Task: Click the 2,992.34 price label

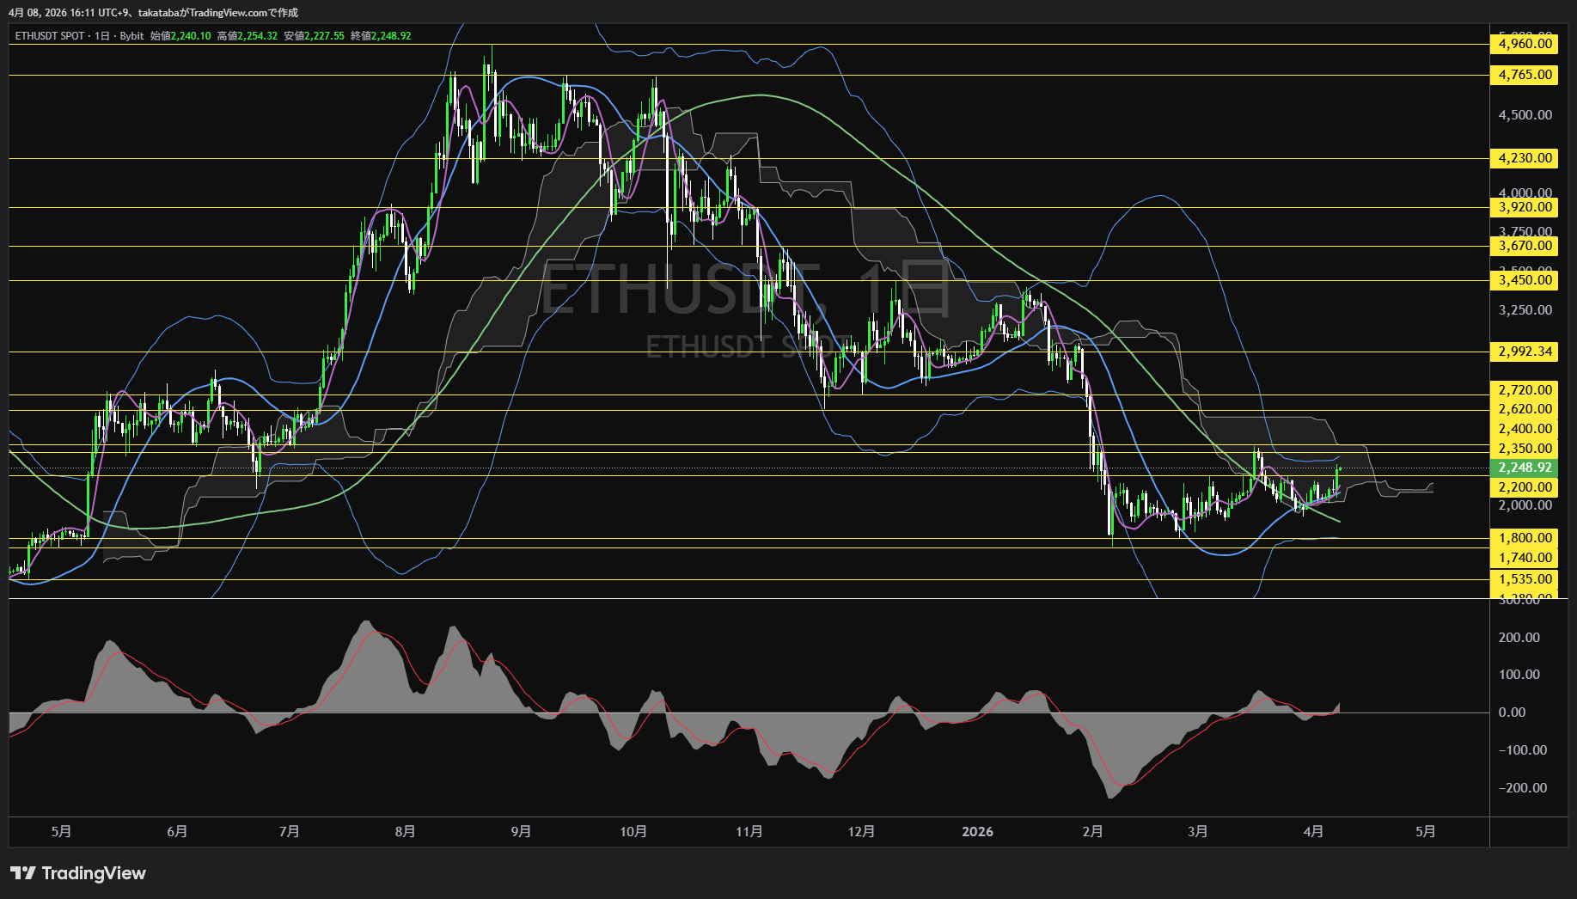Action: tap(1525, 352)
